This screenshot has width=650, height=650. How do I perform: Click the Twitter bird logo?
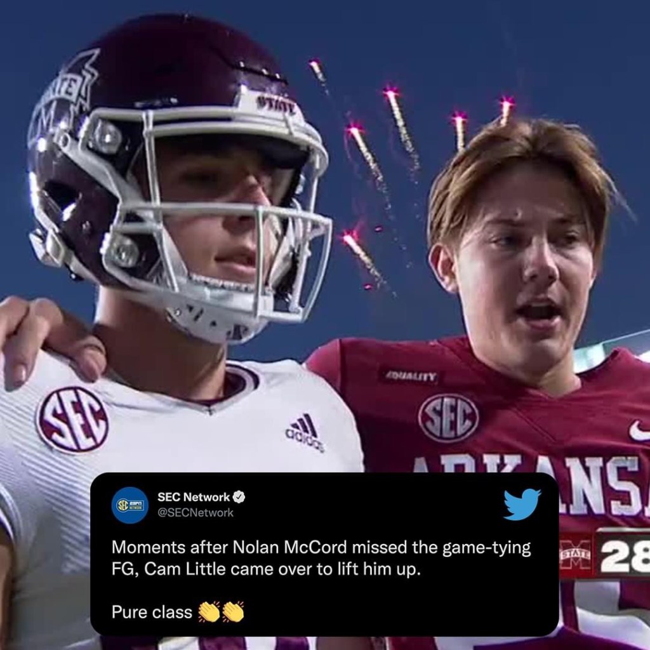522,504
